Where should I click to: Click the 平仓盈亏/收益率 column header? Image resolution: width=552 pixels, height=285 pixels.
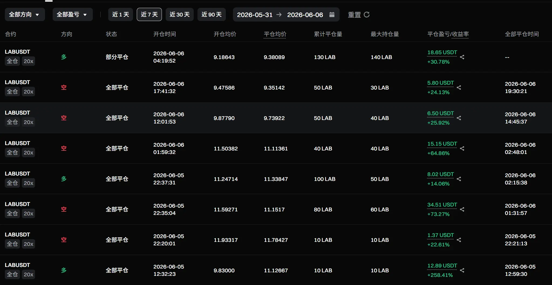[448, 34]
